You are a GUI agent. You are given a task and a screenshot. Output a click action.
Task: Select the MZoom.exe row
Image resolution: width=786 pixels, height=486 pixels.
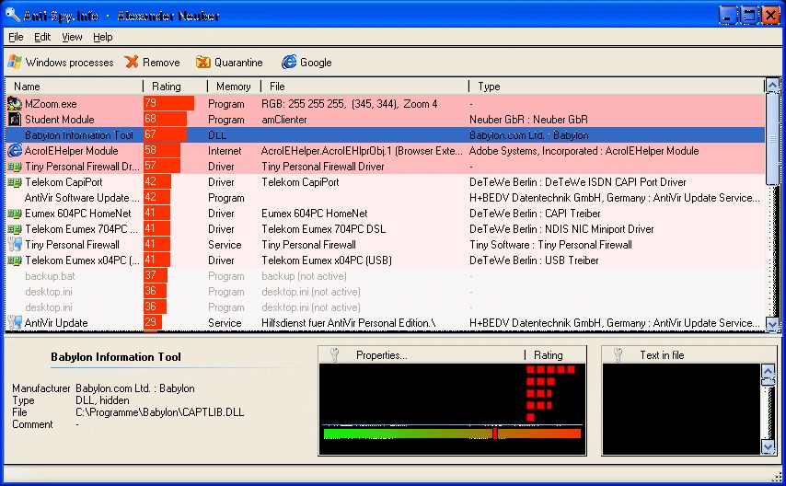coord(385,104)
